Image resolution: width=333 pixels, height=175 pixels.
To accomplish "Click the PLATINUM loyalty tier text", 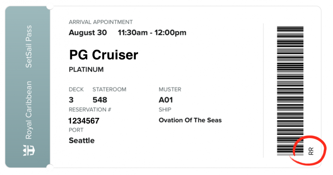I will click(86, 69).
